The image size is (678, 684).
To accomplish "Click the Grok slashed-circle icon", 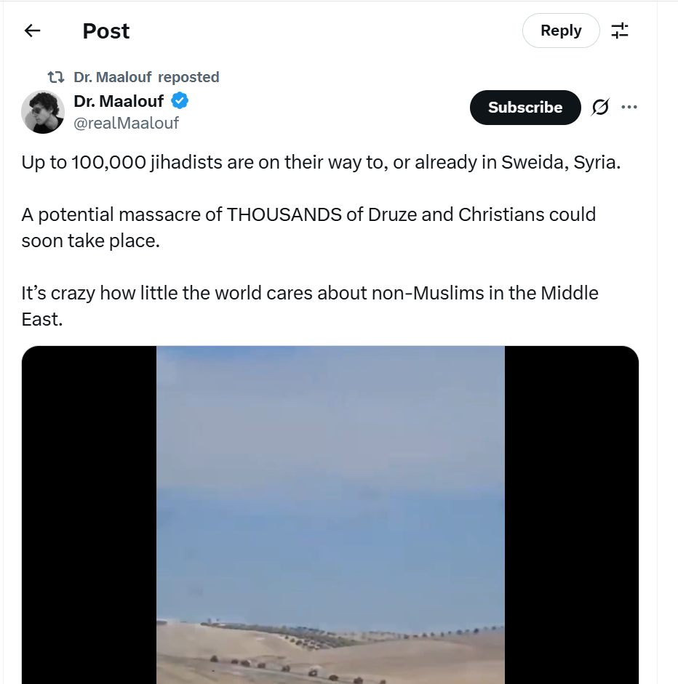I will 600,108.
